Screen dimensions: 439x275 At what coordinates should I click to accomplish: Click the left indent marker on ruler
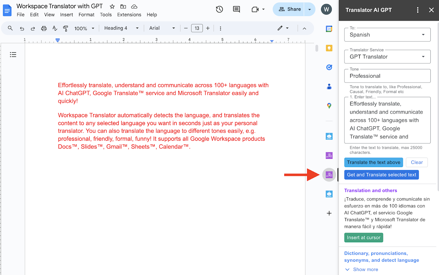tap(58, 41)
